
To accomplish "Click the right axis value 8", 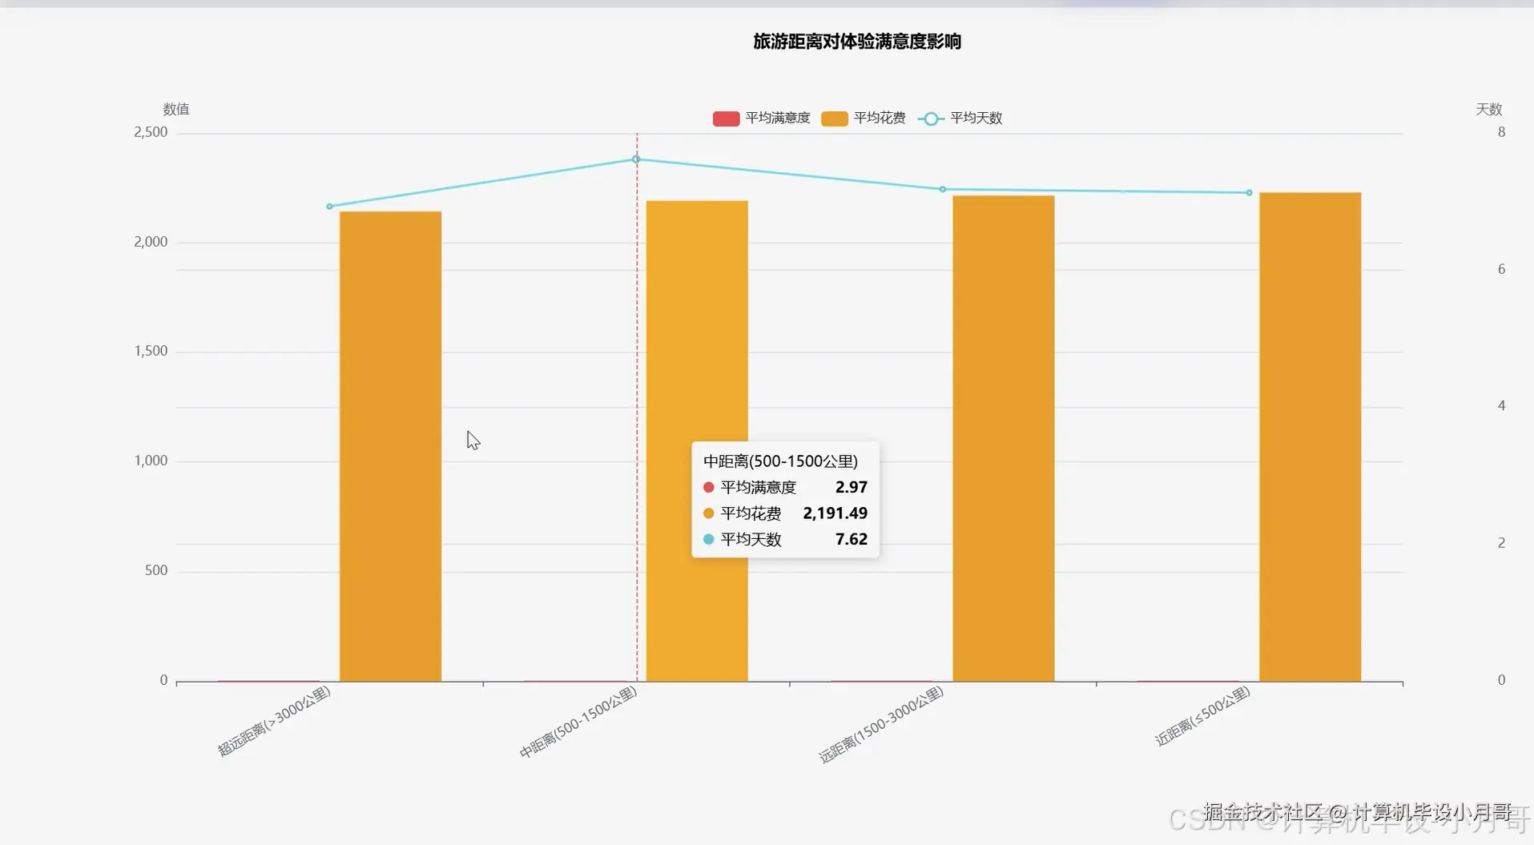I will [1501, 132].
